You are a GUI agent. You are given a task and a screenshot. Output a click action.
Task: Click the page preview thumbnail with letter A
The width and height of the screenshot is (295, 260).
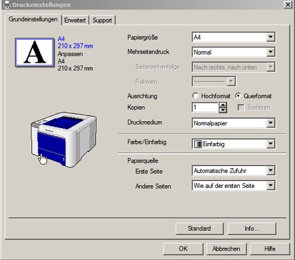[34, 52]
